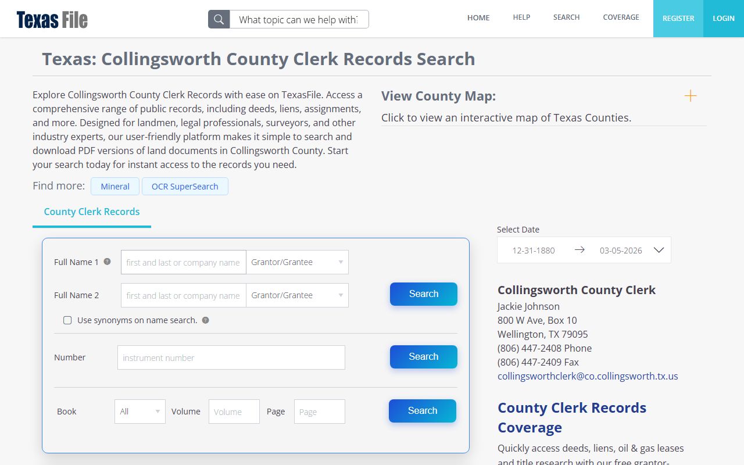Click the OCR SuperSearch tag button

pos(185,187)
